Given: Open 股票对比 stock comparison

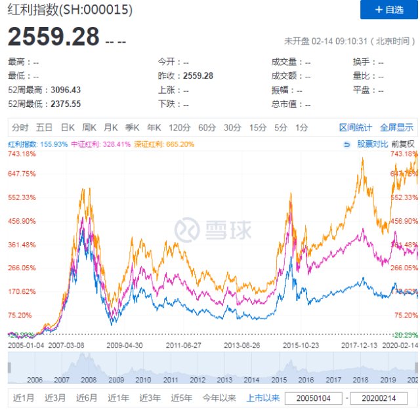Looking at the screenshot, I should click(x=372, y=144).
